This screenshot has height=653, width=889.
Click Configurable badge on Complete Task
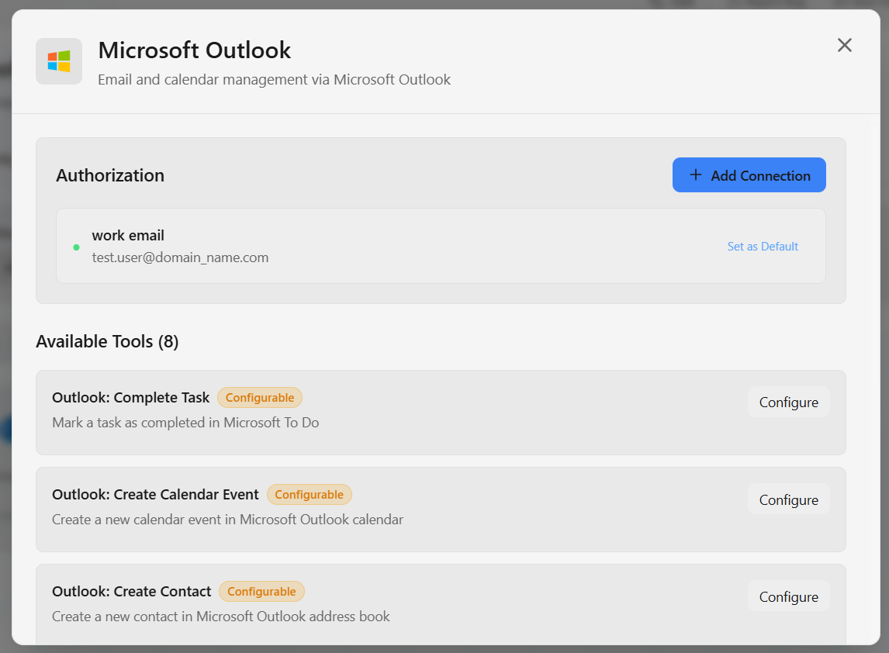260,398
